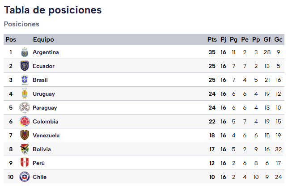288x187 pixels.
Task: Click the Paraguay team crest icon
Action: pyautogui.click(x=25, y=108)
